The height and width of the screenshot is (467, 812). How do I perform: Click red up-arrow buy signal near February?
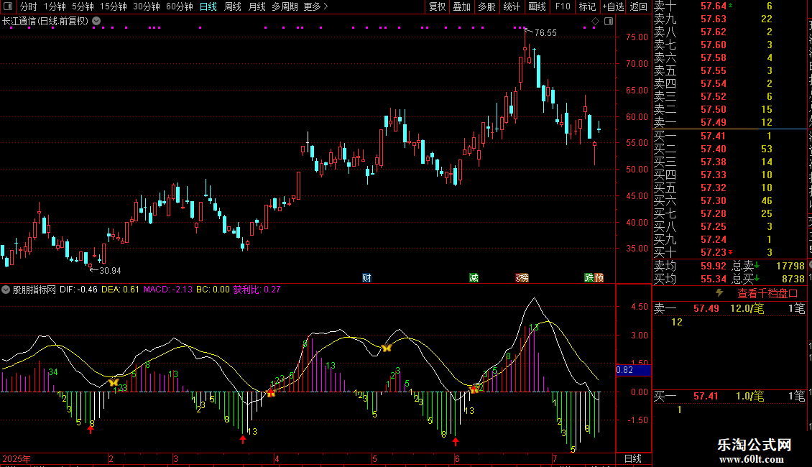pos(91,429)
